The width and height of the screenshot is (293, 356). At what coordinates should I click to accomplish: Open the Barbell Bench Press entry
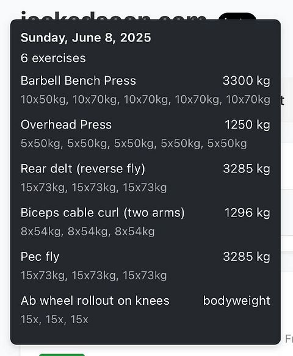78,80
